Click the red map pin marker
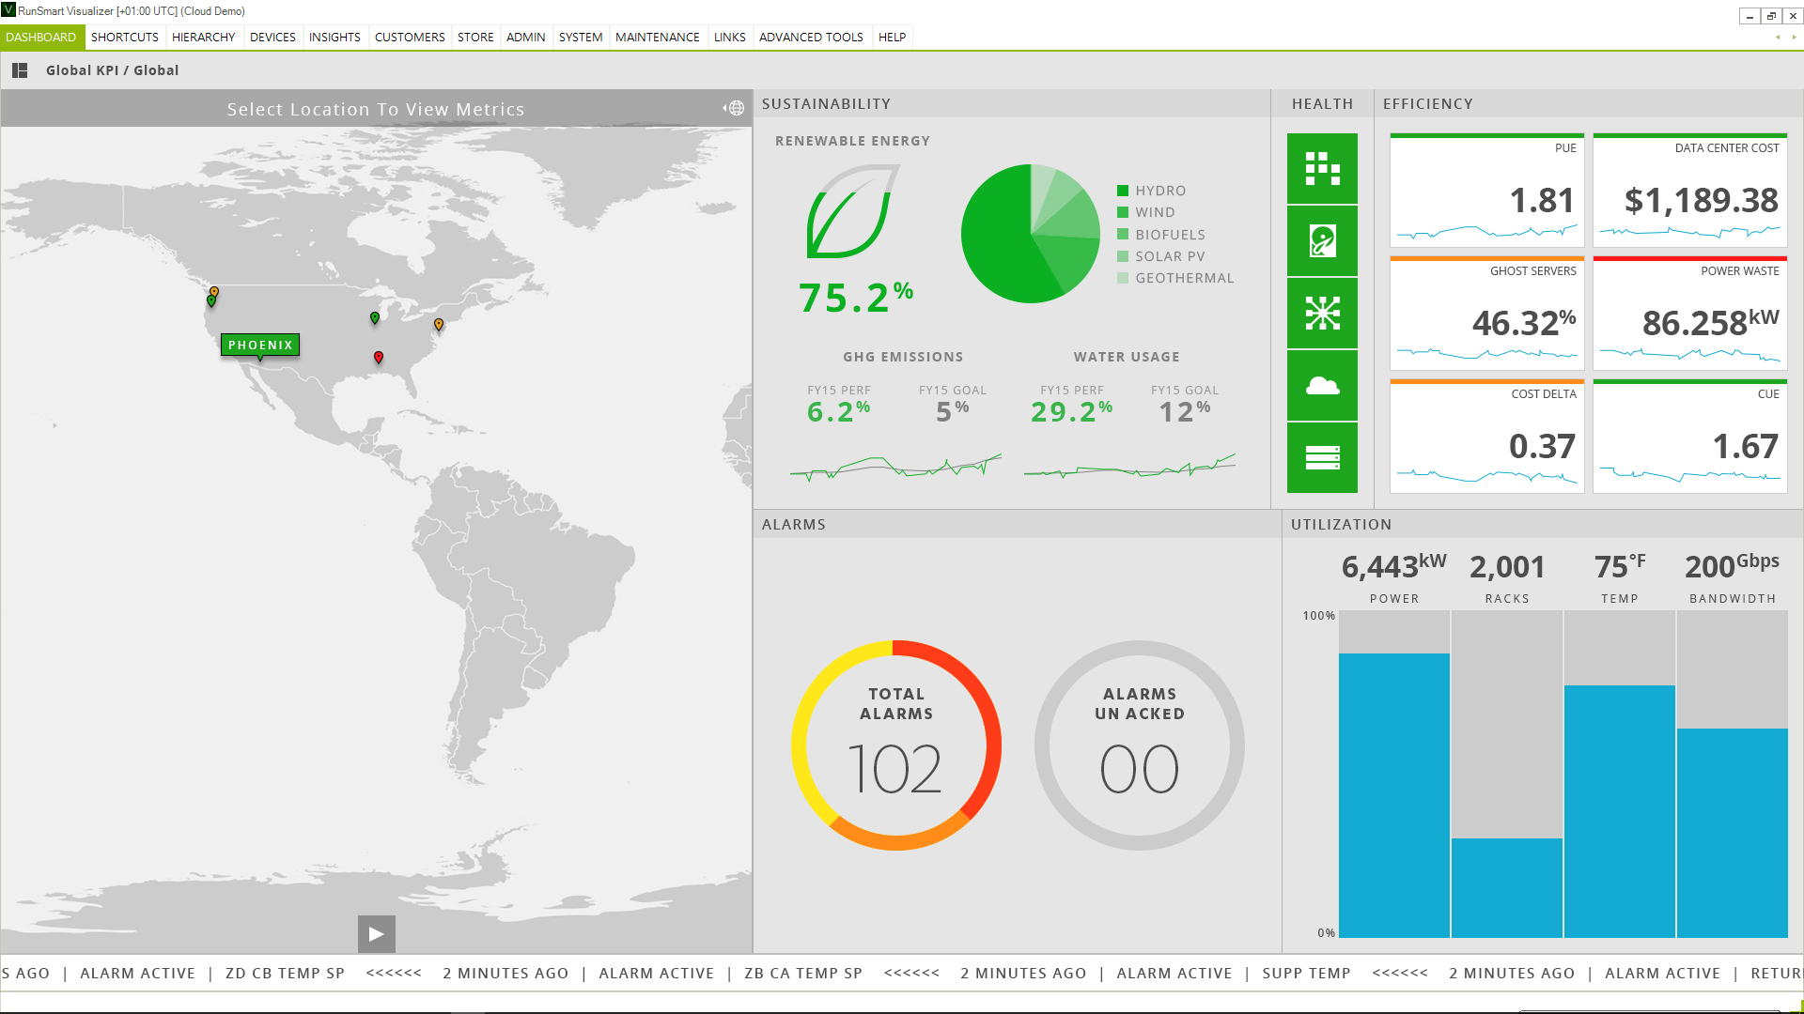1804x1014 pixels. 379,357
